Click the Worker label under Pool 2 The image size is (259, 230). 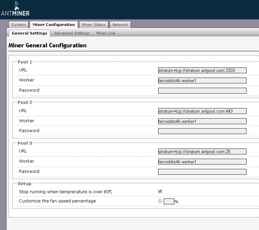click(27, 121)
